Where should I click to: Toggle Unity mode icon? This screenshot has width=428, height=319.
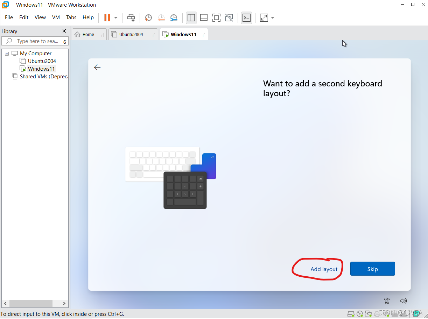229,17
